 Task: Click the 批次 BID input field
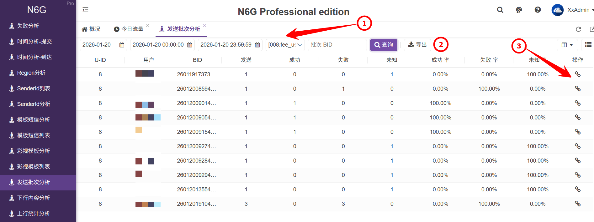(337, 45)
